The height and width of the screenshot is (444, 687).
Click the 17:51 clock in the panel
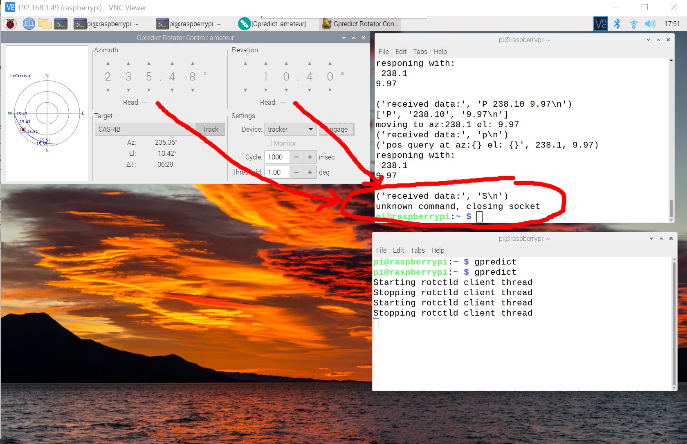coord(672,24)
